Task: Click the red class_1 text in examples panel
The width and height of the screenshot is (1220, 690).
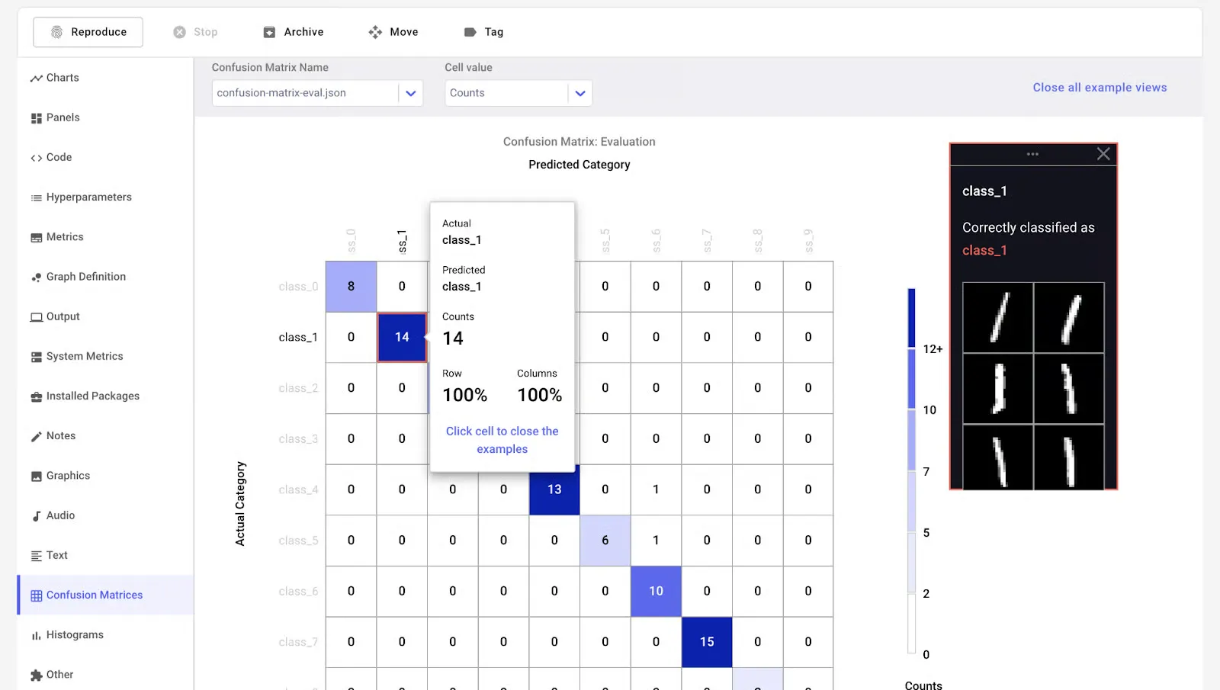Action: [984, 251]
